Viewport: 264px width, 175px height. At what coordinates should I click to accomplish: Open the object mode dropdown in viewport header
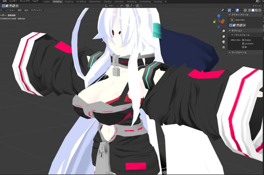pos(3,10)
